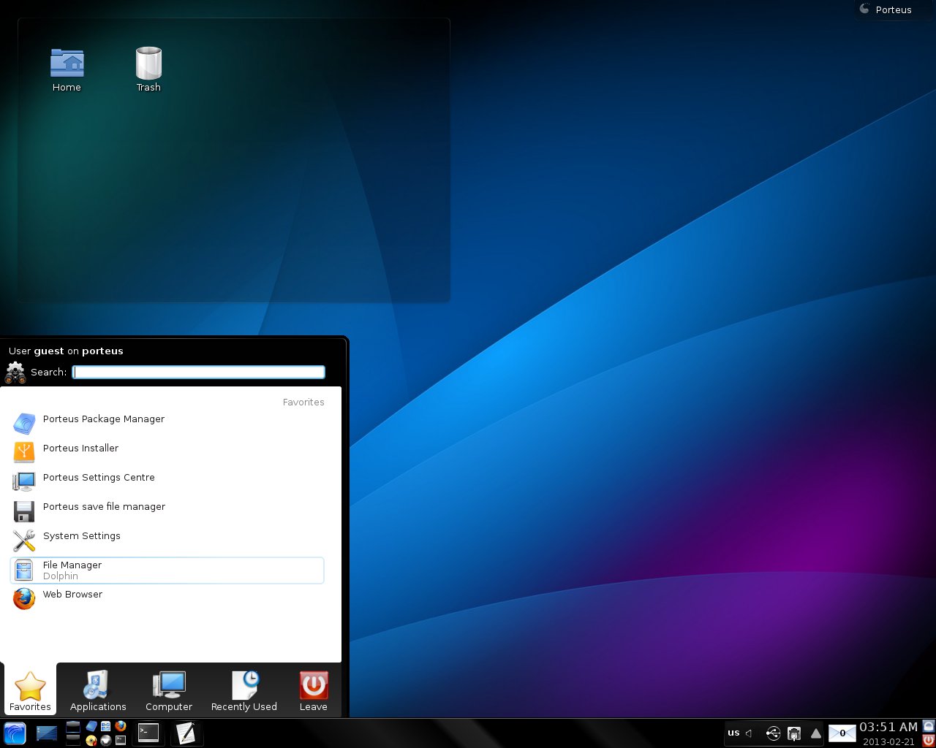Select the us keyboard layout indicator
The width and height of the screenshot is (936, 748).
733,733
